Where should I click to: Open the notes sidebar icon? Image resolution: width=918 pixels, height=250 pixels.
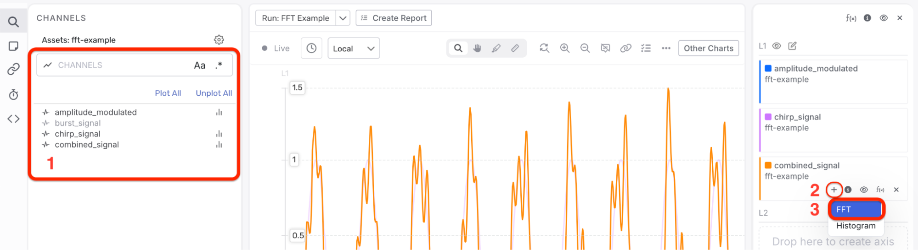(x=13, y=46)
